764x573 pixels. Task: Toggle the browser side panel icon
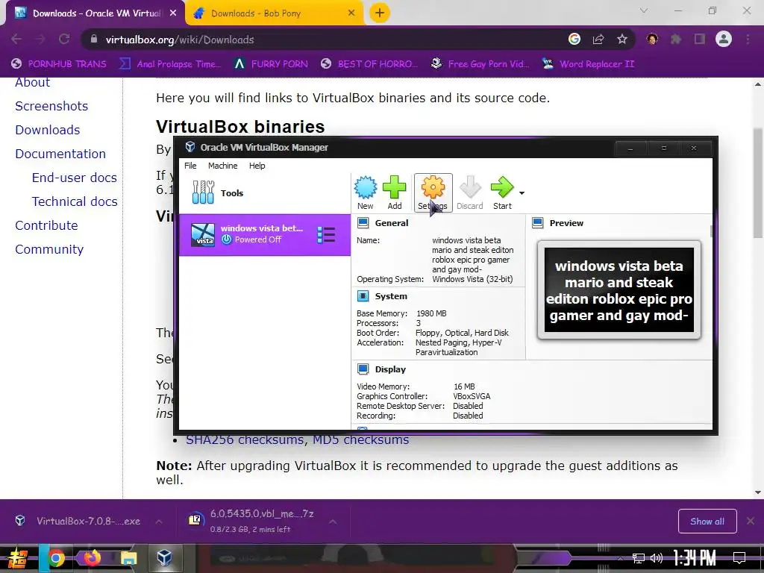(x=700, y=39)
